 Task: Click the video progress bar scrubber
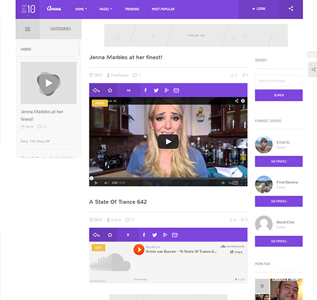91,178
